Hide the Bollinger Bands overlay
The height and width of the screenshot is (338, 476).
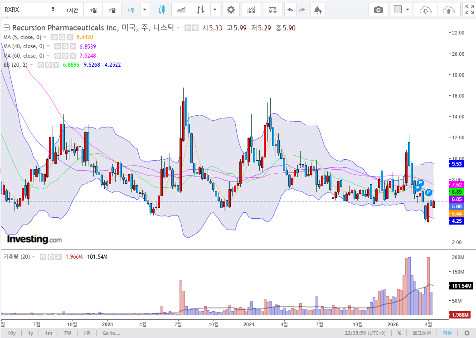(41, 65)
